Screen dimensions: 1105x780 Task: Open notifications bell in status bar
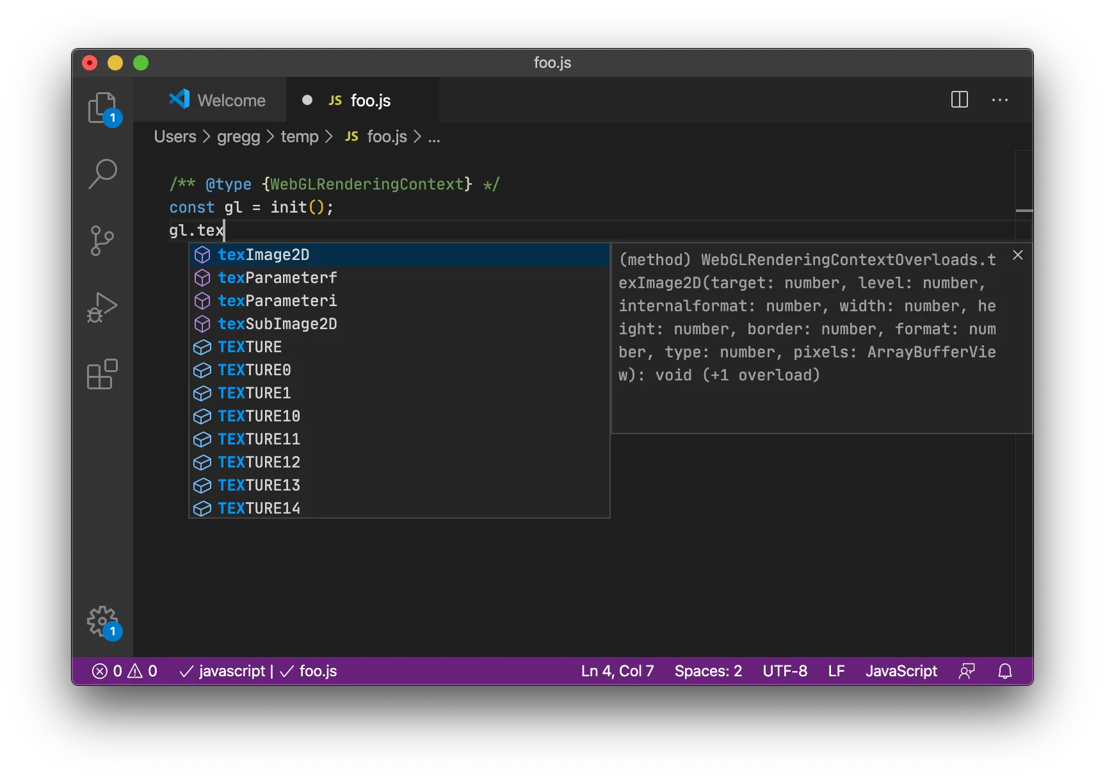click(x=1005, y=671)
